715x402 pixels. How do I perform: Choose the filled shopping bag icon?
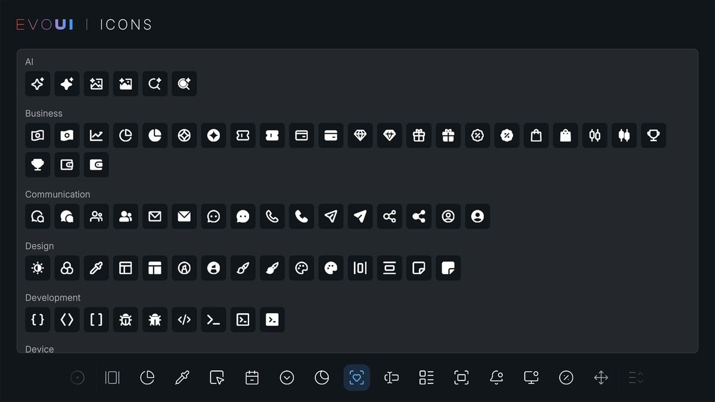click(565, 136)
